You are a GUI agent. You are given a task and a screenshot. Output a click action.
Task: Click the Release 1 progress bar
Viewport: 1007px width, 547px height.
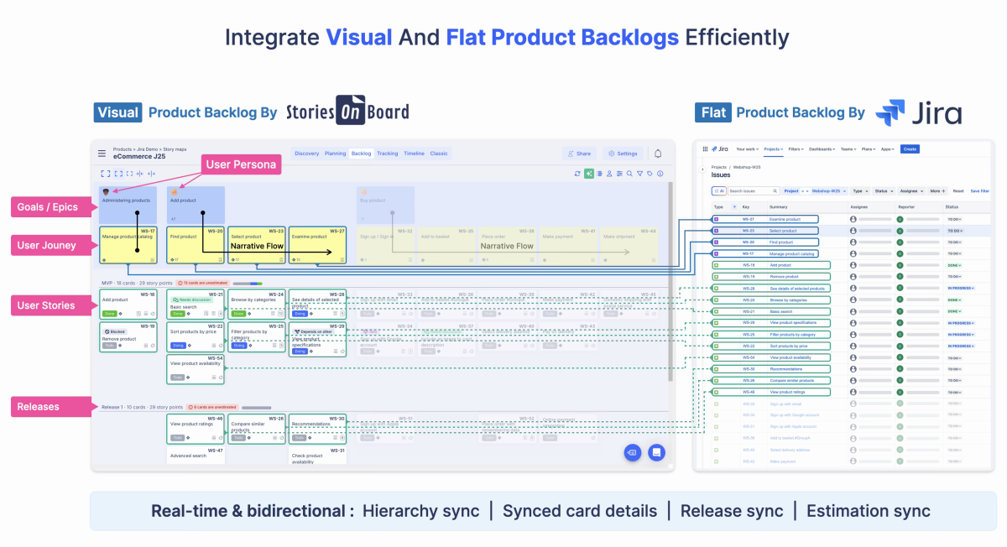pos(256,408)
